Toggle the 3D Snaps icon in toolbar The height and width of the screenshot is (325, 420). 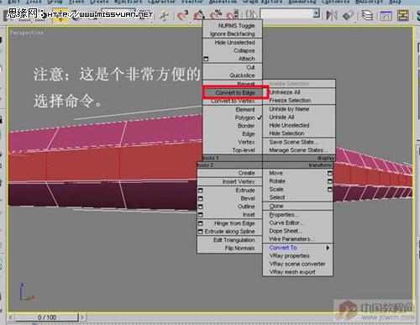(x=182, y=15)
